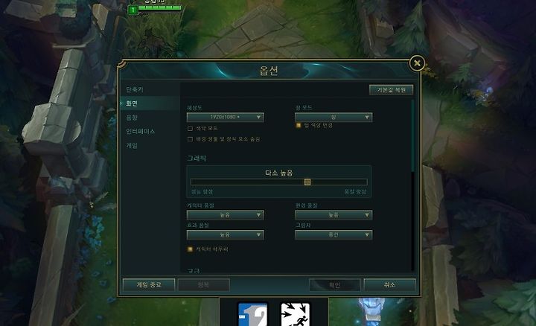Click the cancel (취소) button
Image resolution: width=536 pixels, height=326 pixels.
click(389, 284)
